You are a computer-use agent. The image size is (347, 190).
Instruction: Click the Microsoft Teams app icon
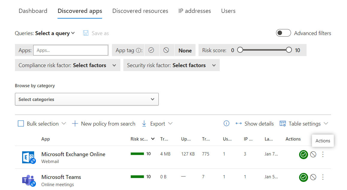pyautogui.click(x=29, y=180)
